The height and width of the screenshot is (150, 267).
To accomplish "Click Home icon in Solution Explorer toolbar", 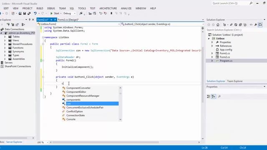I will [218, 25].
